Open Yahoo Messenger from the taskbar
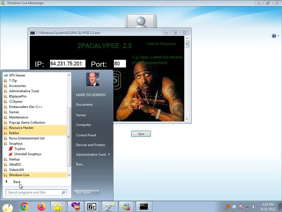The width and height of the screenshot is (282, 212). pyautogui.click(x=76, y=206)
